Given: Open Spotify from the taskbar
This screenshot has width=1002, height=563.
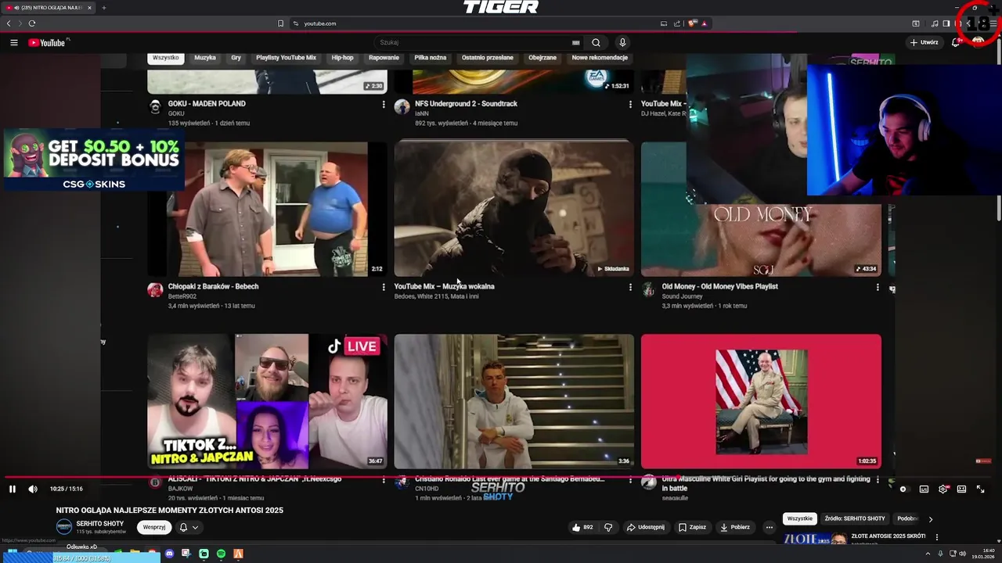Looking at the screenshot, I should (221, 554).
